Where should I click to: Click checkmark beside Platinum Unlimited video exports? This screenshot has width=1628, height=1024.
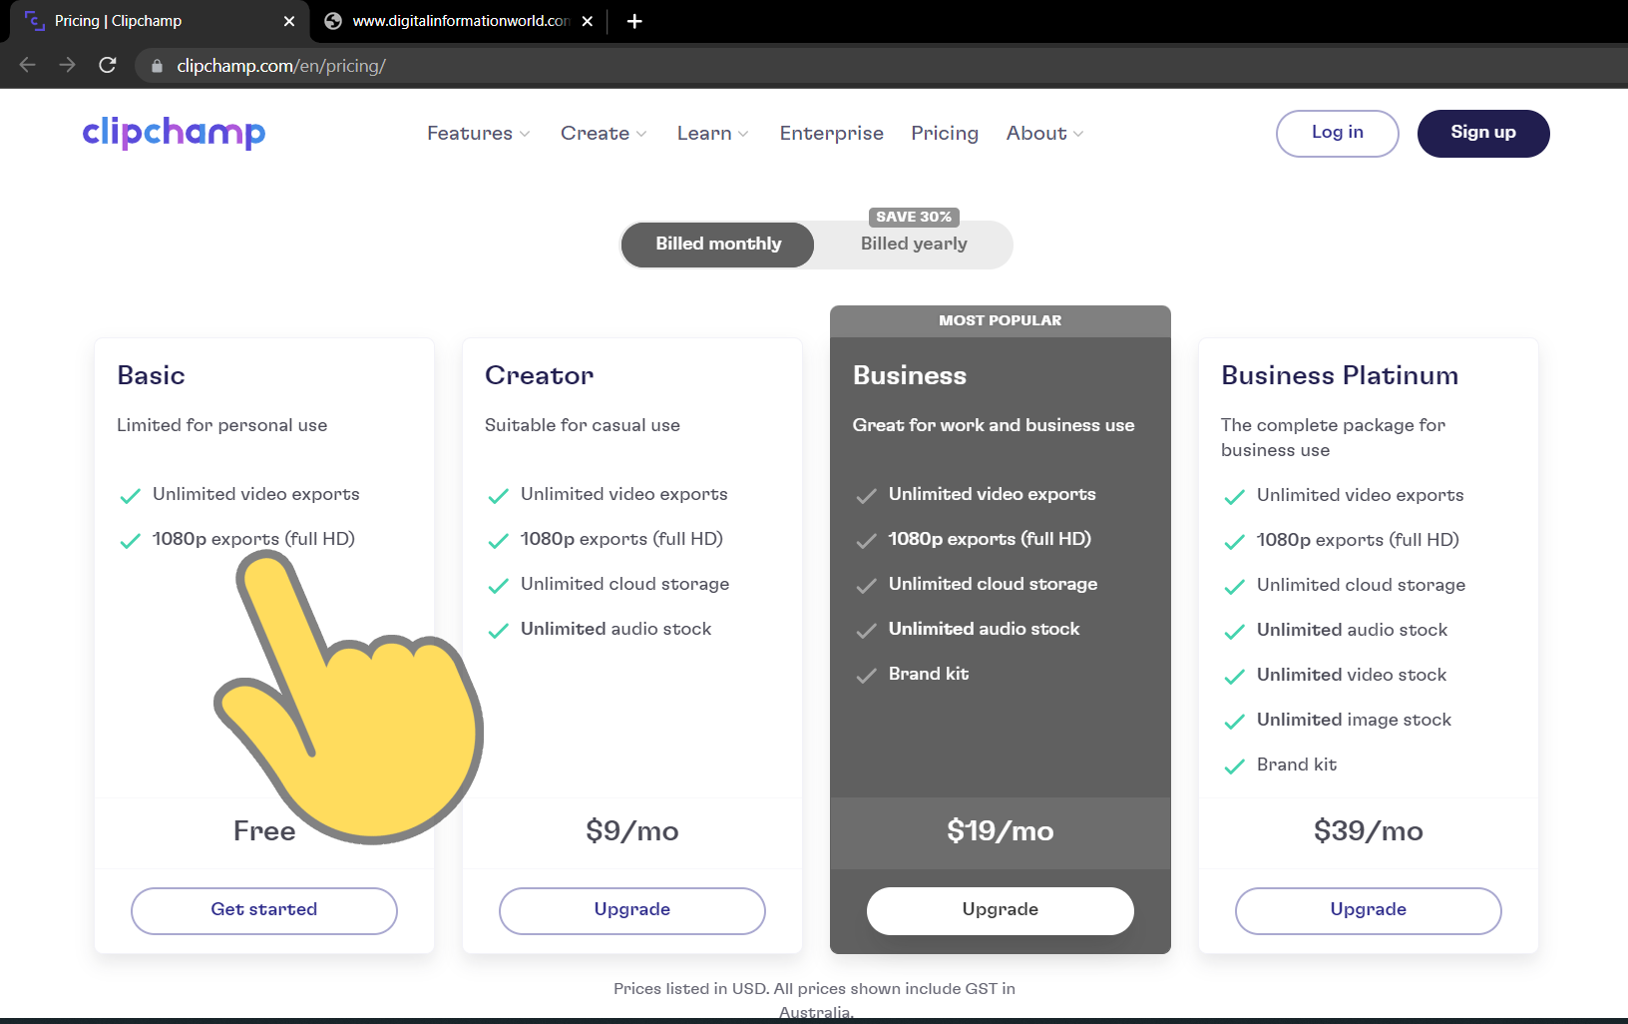pyautogui.click(x=1234, y=497)
